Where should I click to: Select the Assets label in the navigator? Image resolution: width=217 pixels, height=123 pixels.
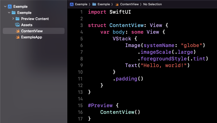[x=27, y=25]
